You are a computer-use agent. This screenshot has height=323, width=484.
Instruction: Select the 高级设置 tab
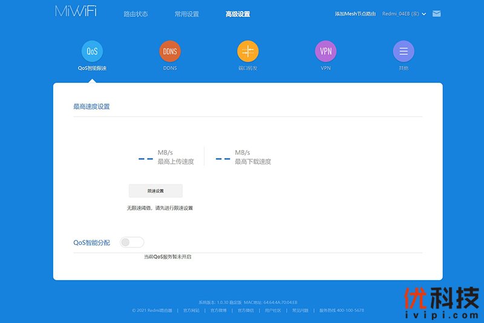click(x=238, y=14)
